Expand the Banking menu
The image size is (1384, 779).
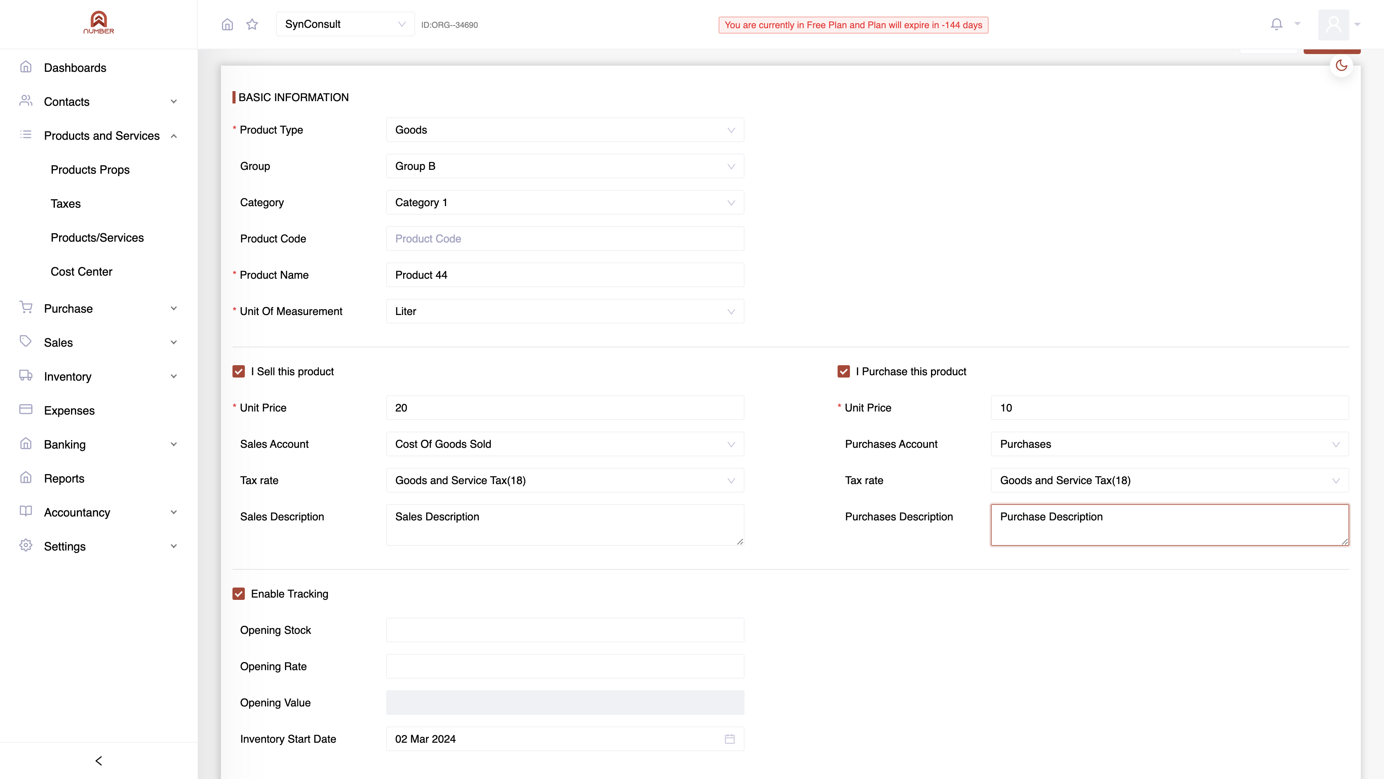click(x=99, y=444)
